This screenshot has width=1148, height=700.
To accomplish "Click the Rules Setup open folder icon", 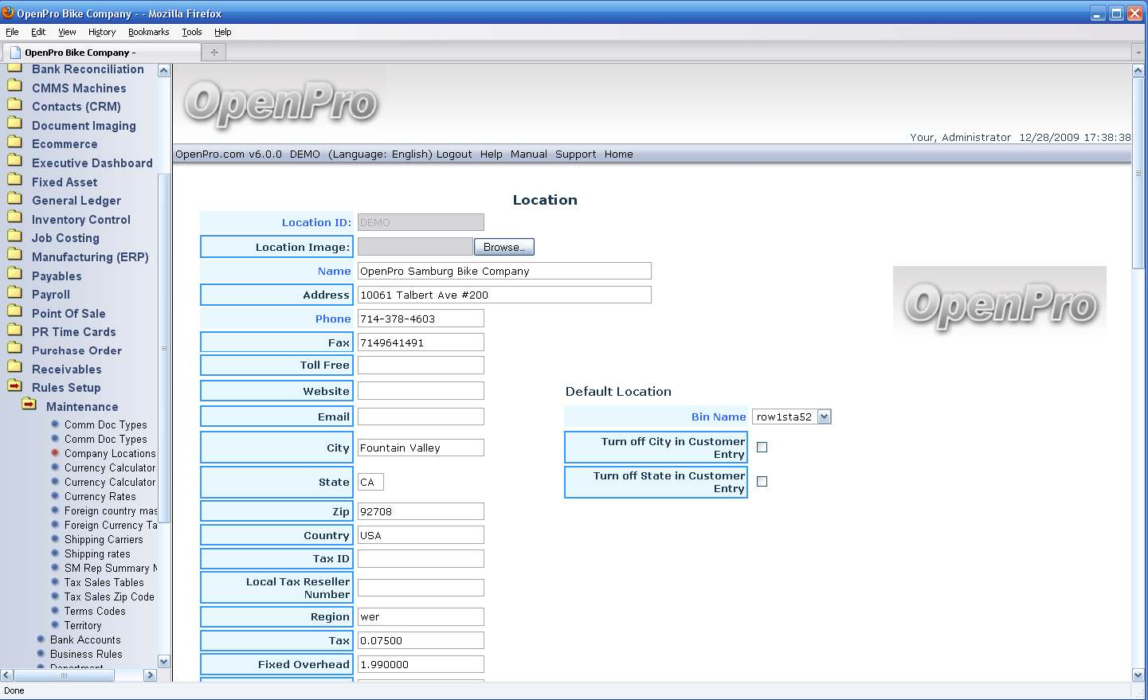I will click(14, 387).
